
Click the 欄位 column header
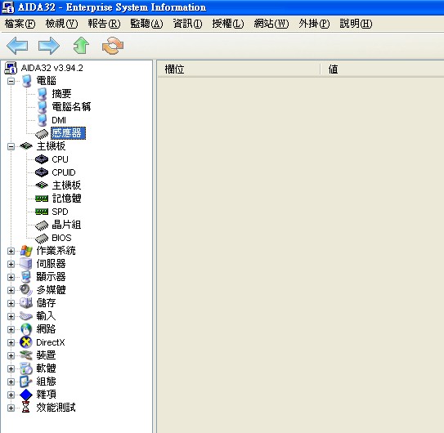[239, 69]
